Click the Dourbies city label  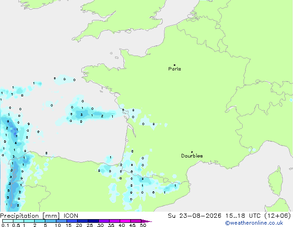pos(192,156)
